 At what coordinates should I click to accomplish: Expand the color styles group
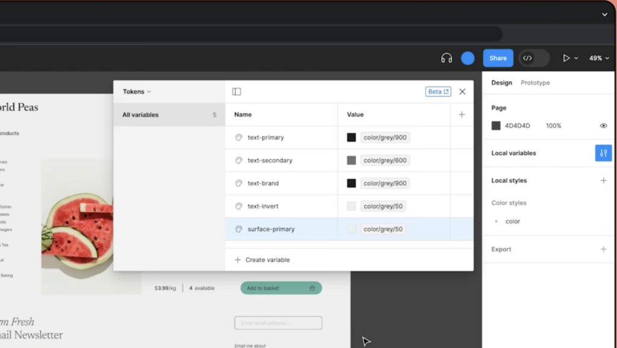(496, 222)
